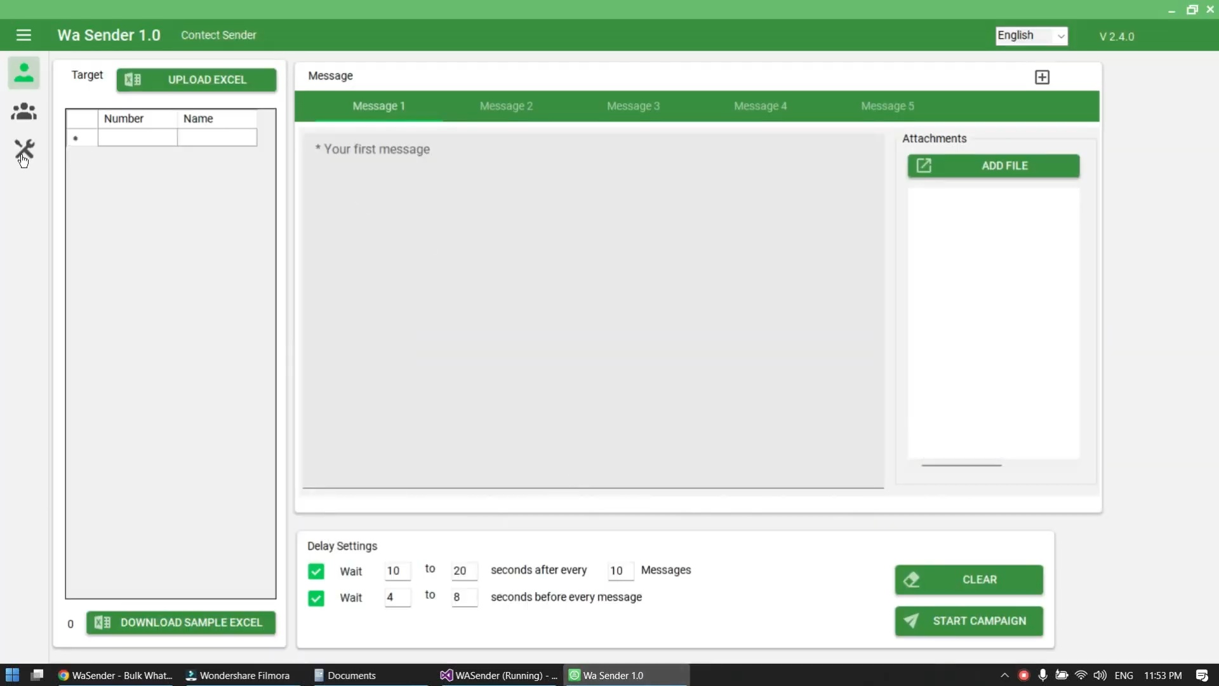This screenshot has width=1219, height=686.
Task: Click the Name column header
Action: (x=217, y=119)
